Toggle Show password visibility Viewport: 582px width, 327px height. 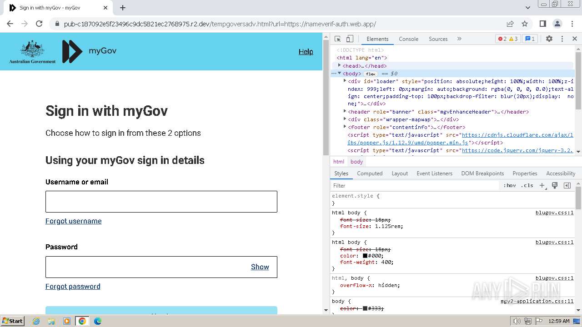click(260, 267)
